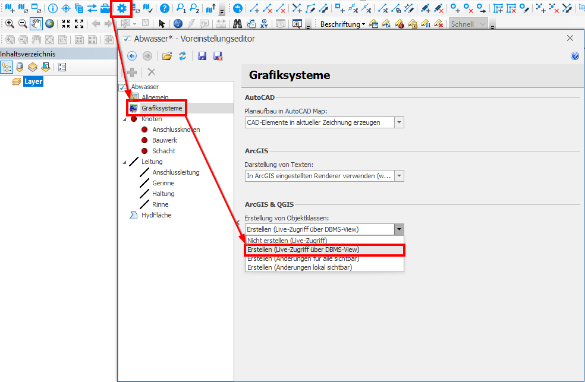Click the Zoom In magnifier tool
This screenshot has height=382, width=585.
click(10, 24)
